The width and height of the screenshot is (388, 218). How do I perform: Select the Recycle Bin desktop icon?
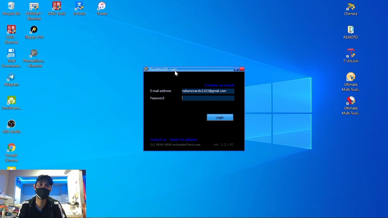(x=11, y=9)
